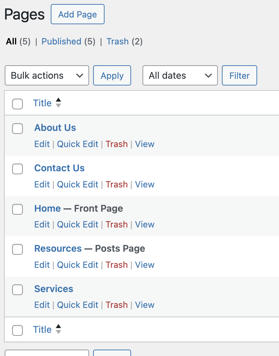Trash the Services page
Viewport: 279px width, 356px height.
click(x=117, y=305)
